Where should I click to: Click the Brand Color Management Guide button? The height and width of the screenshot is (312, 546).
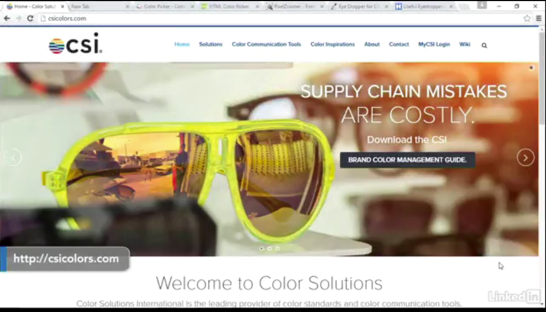407,160
